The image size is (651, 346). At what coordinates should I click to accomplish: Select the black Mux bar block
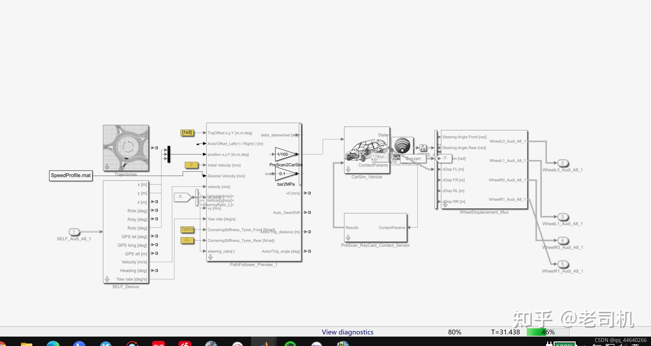(169, 154)
